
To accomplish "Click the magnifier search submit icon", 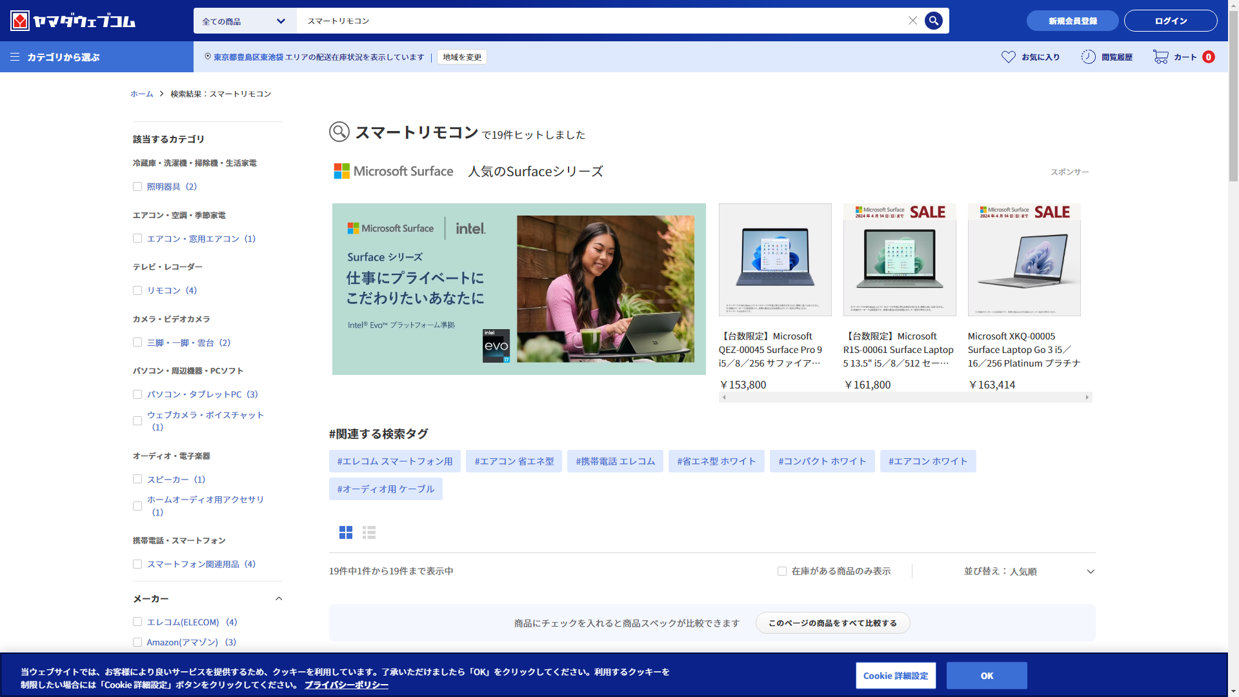I will click(933, 21).
